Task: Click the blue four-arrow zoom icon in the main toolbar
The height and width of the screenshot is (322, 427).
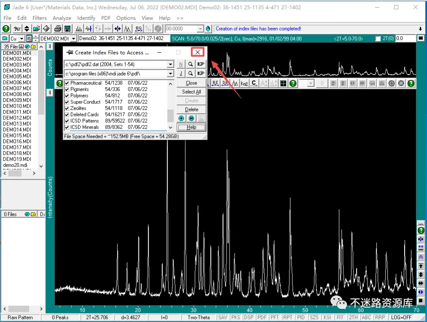Action: tap(118, 29)
